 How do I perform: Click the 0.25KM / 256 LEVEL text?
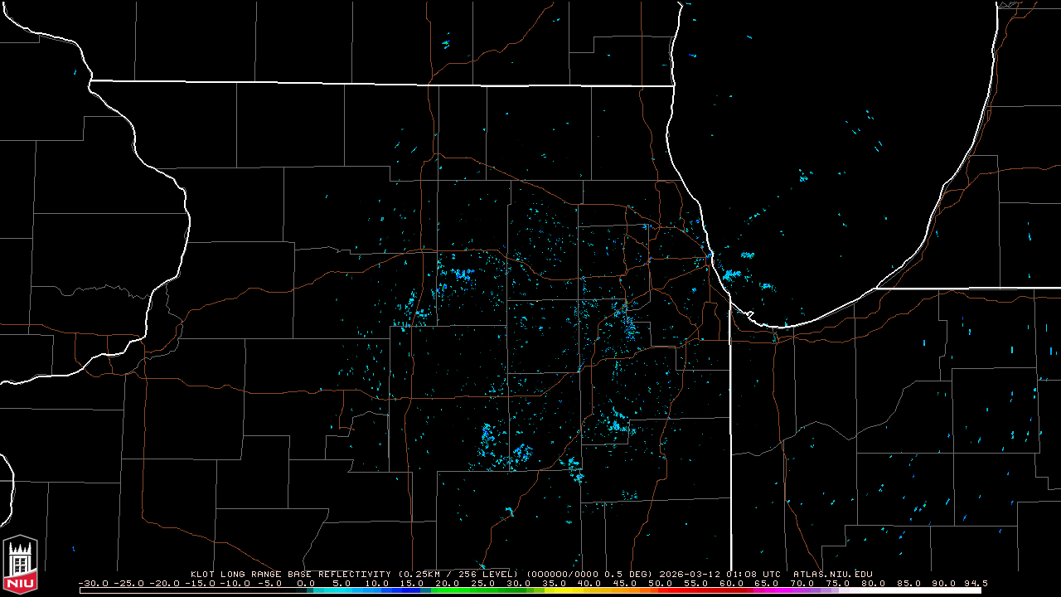pyautogui.click(x=457, y=574)
